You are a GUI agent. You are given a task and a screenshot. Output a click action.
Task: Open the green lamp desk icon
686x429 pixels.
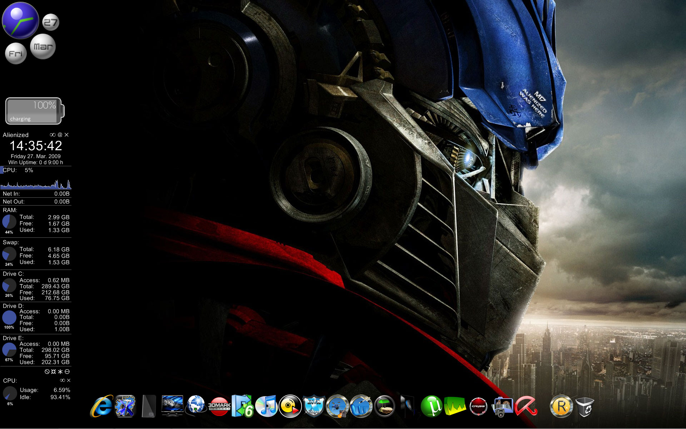[x=384, y=406]
